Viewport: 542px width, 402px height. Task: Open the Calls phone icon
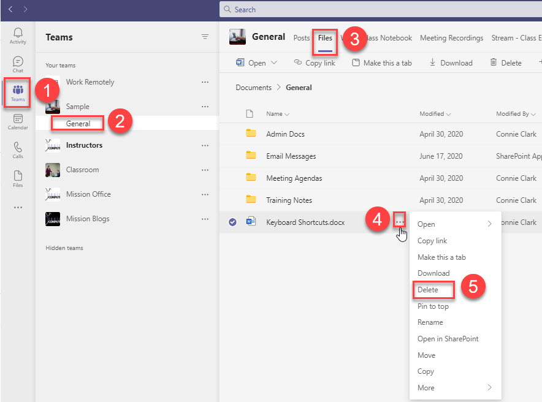point(18,150)
